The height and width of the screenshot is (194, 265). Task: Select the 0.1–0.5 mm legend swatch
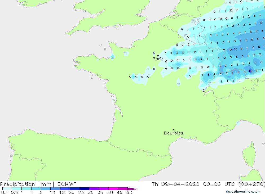(7, 189)
